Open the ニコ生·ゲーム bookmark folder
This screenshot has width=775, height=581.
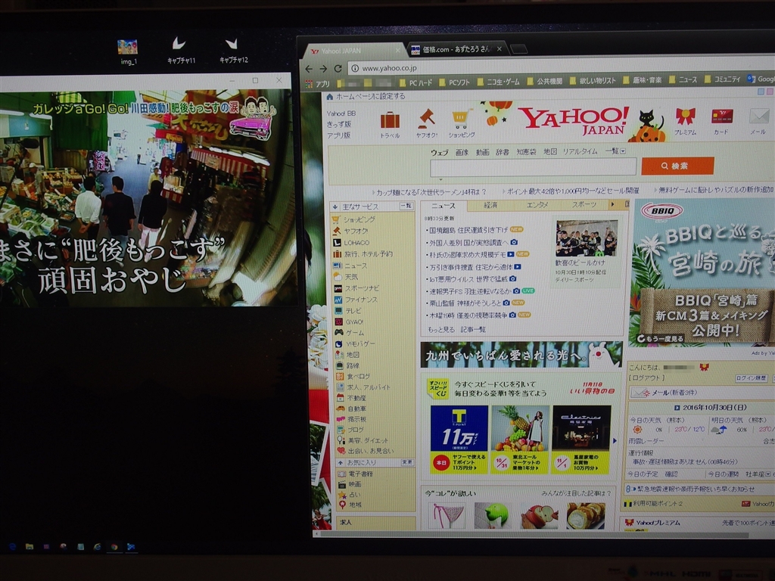(498, 82)
